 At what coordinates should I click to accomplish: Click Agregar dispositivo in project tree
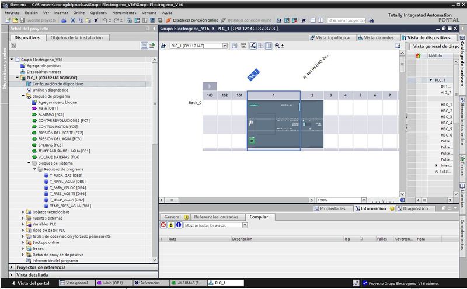coord(43,65)
